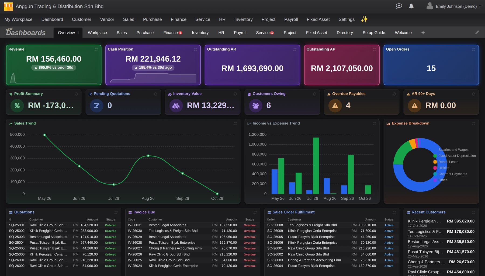The height and width of the screenshot is (276, 485).
Task: Switch to the Workplace dashboard tab
Action: coord(97,33)
